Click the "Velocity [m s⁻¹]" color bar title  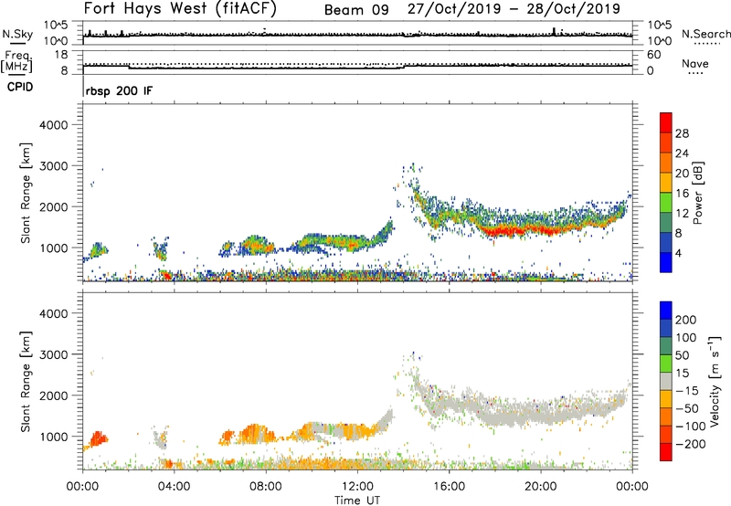(715, 381)
